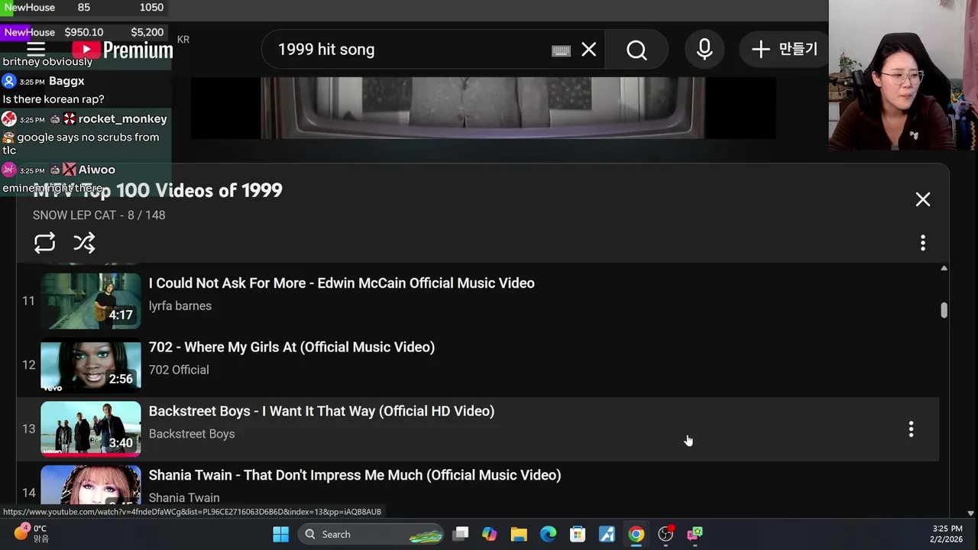Open Task View on taskbar
Viewport: 978px width, 550px height.
click(x=460, y=534)
